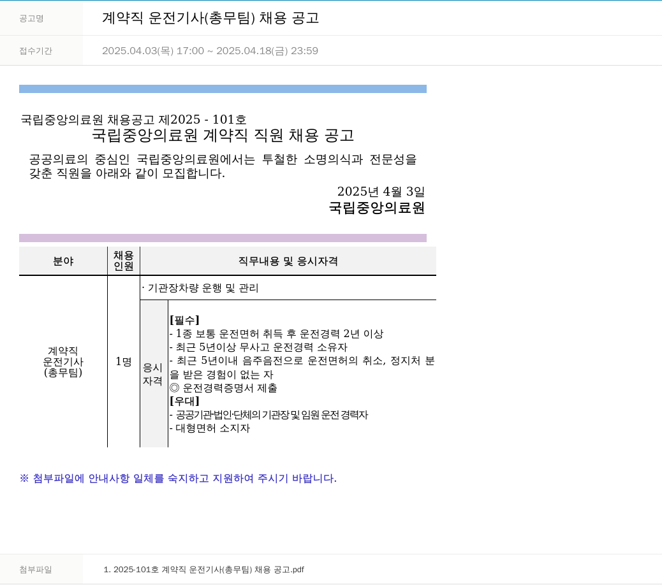Click '운전경력증명서 제출' line
The height and width of the screenshot is (585, 662).
(223, 387)
